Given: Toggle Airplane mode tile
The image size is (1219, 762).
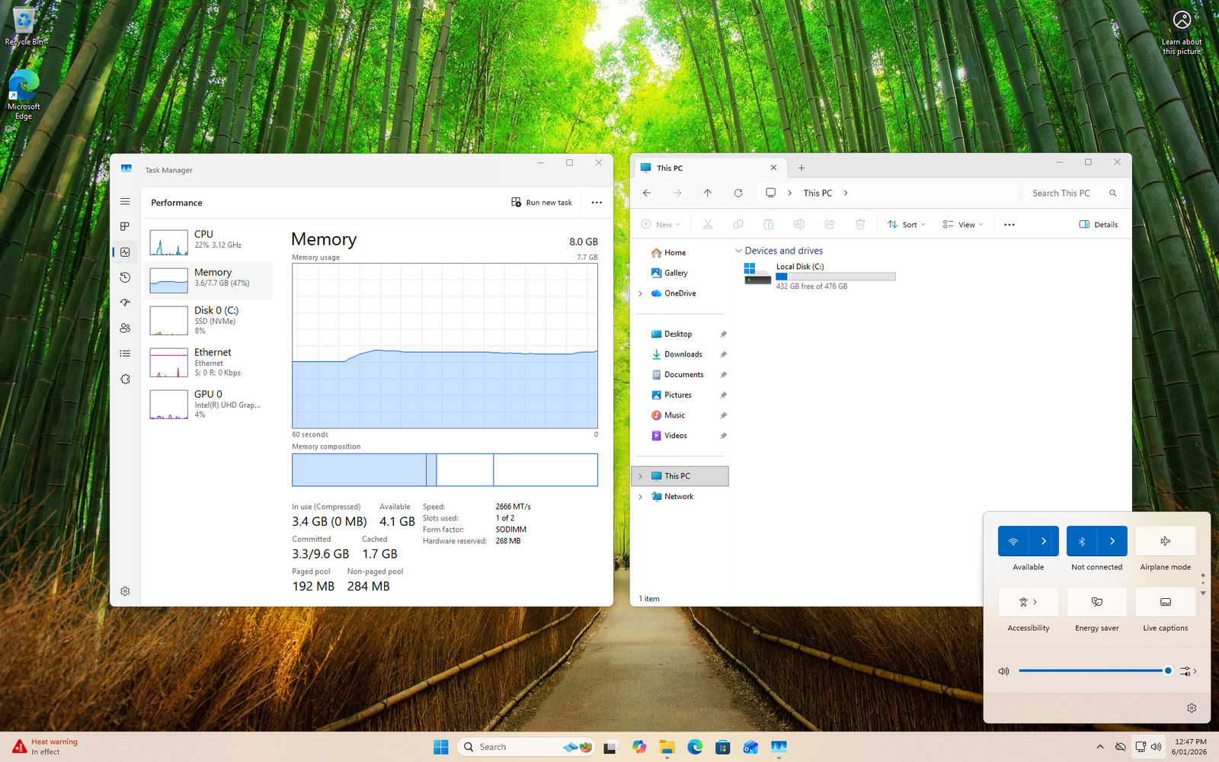Looking at the screenshot, I should [1165, 541].
